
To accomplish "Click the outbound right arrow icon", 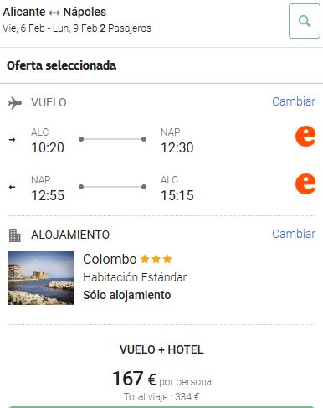I will coord(12,139).
